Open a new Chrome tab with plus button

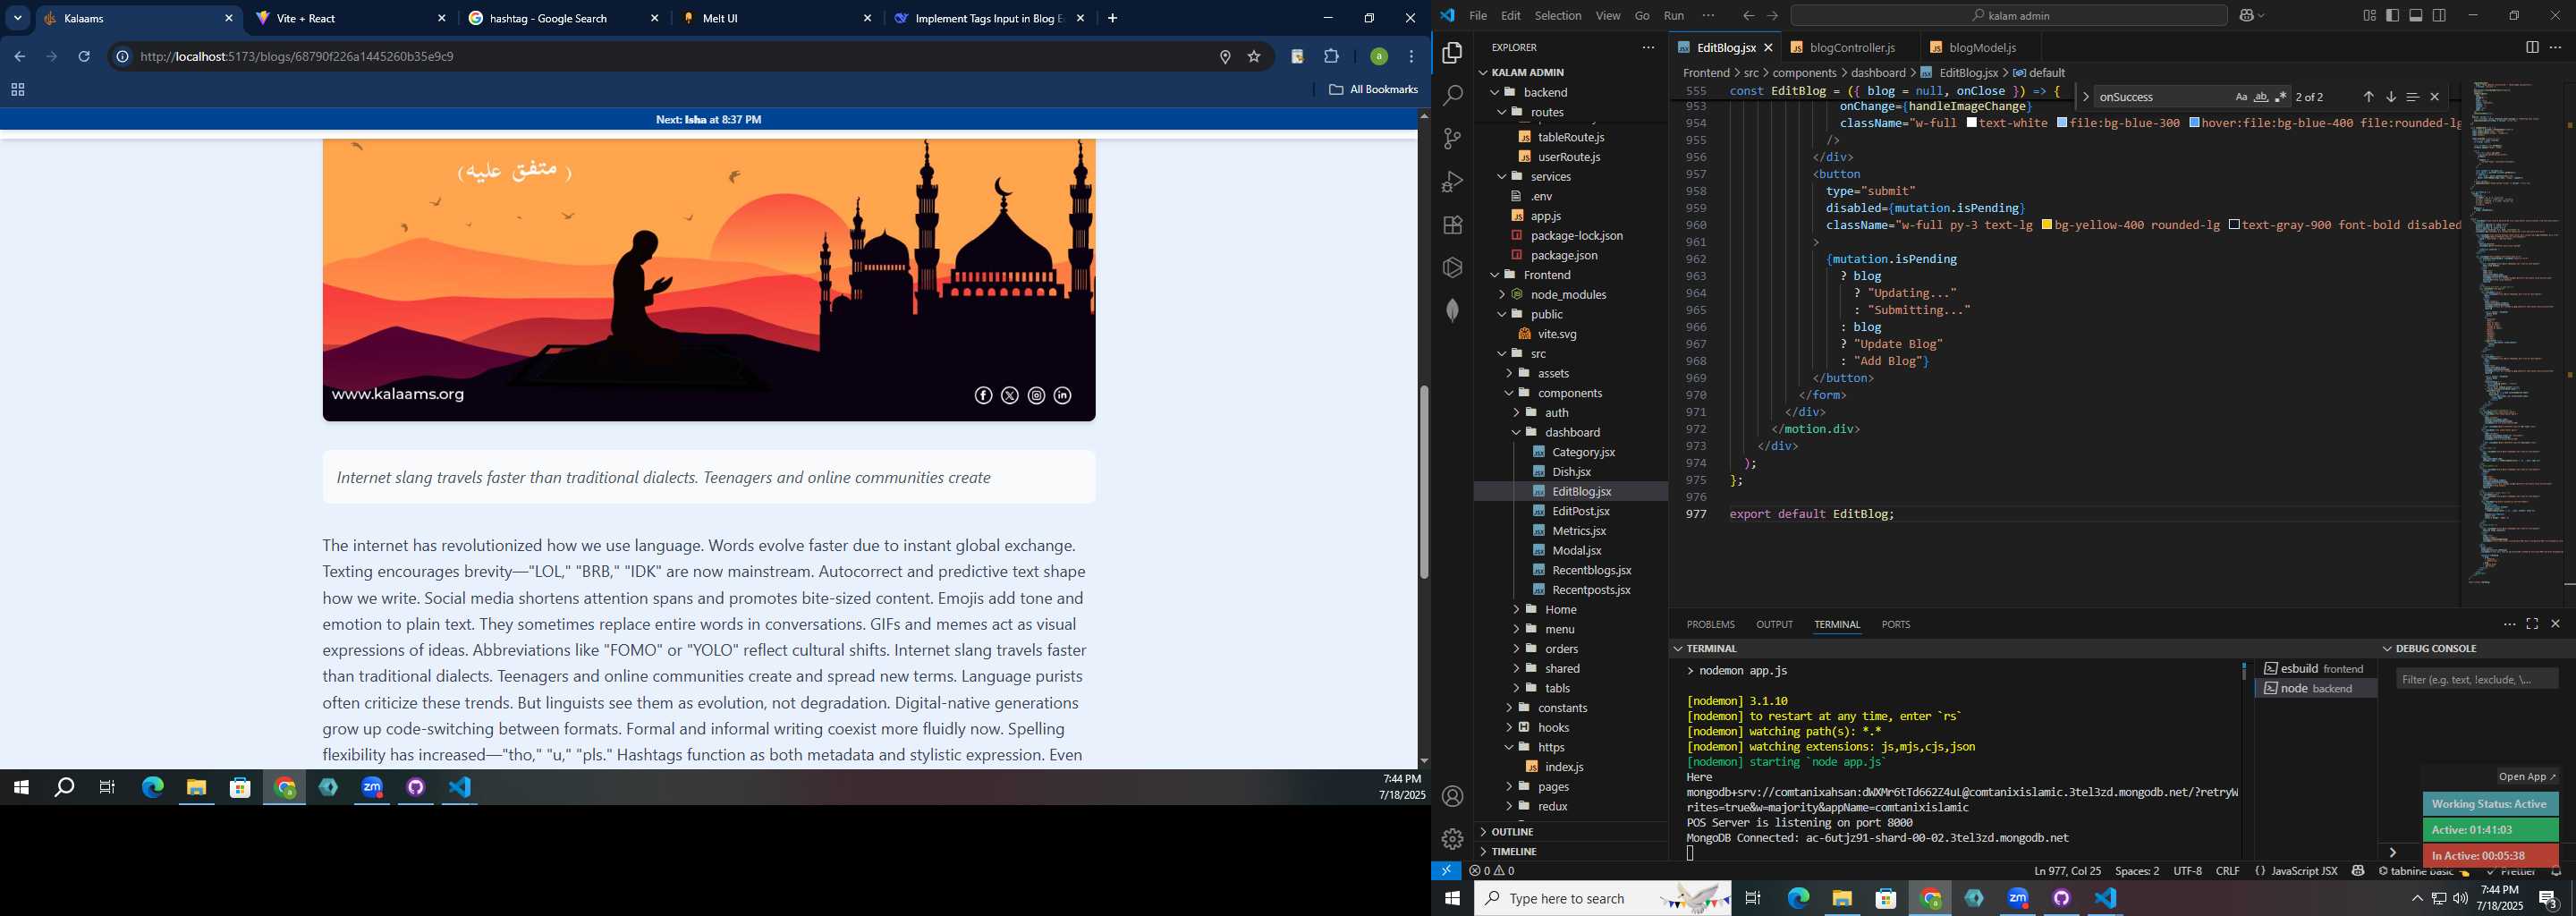pyautogui.click(x=1112, y=18)
